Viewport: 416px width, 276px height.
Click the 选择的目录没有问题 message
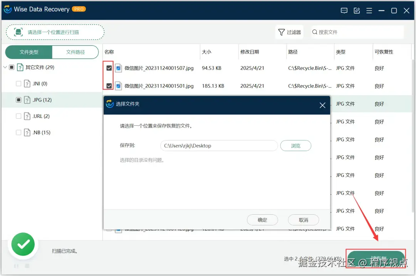[x=142, y=160]
